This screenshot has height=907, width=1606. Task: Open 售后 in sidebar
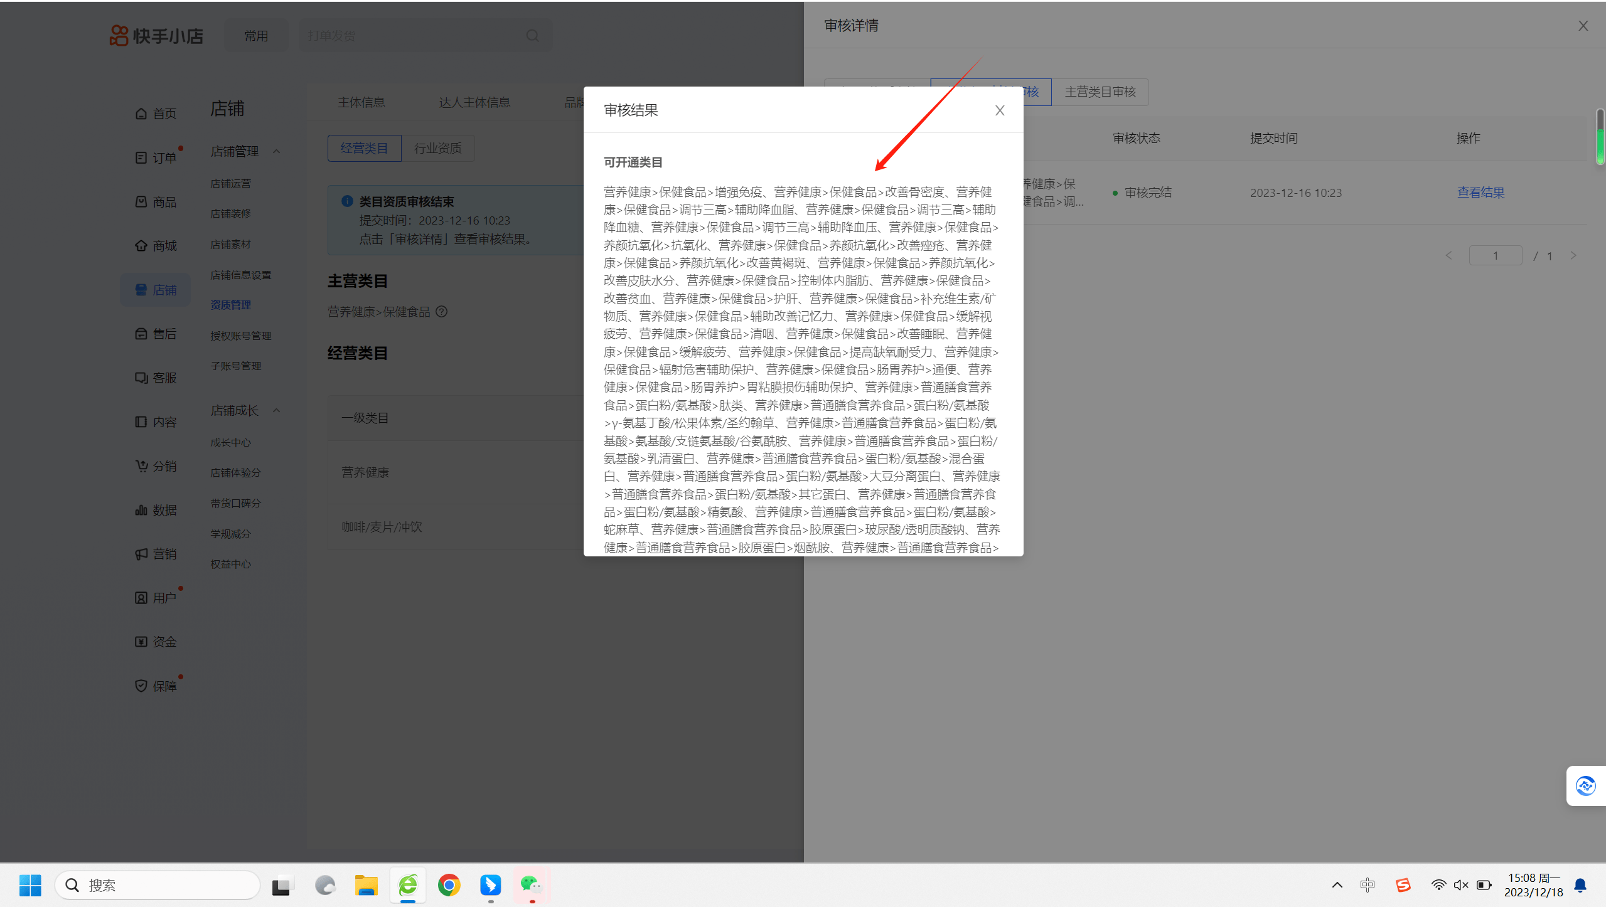click(x=156, y=334)
